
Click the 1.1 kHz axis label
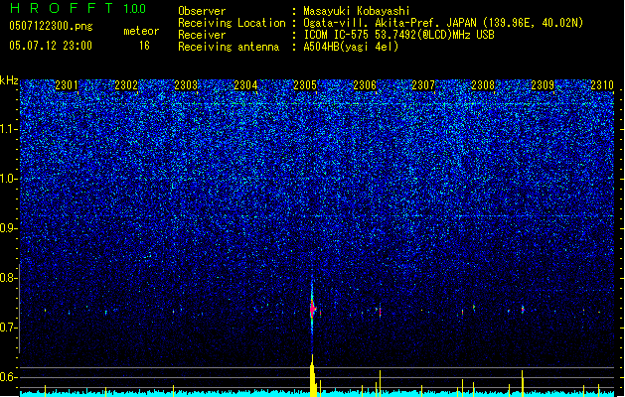[x=8, y=129]
